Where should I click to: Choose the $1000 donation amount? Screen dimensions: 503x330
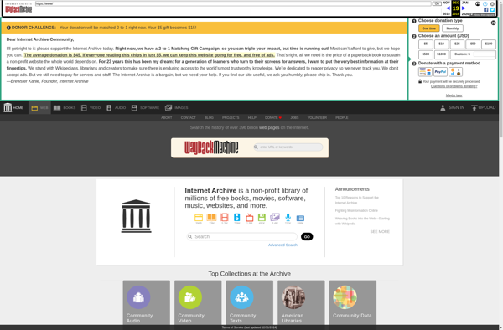442,54
